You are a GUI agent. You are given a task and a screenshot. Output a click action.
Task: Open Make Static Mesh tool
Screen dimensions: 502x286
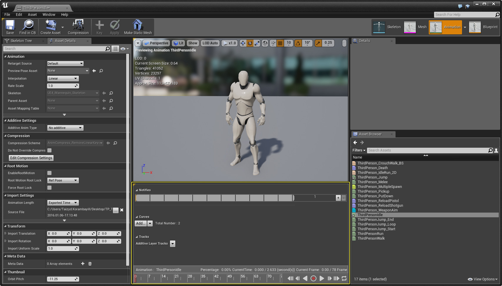coord(137,27)
